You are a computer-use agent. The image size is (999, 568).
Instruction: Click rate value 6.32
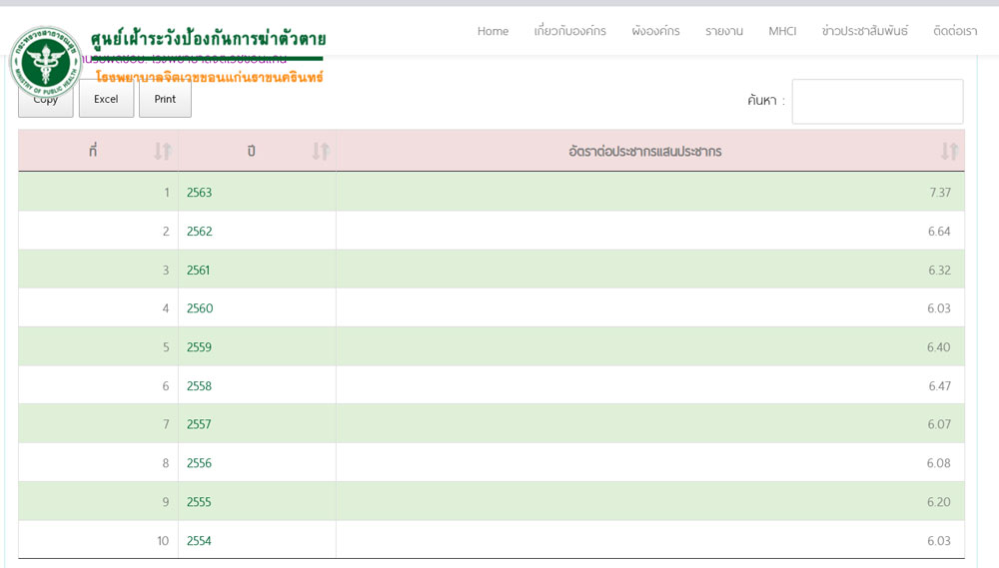[939, 270]
